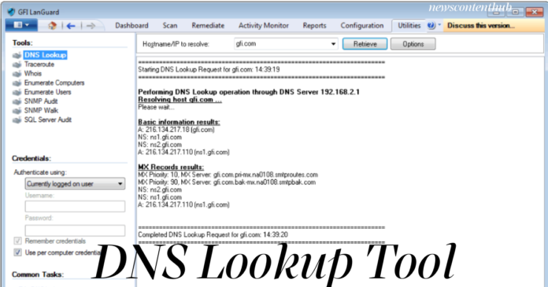Image resolution: width=548 pixels, height=287 pixels.
Task: Select the SNMP Walk tool
Action: tap(41, 110)
